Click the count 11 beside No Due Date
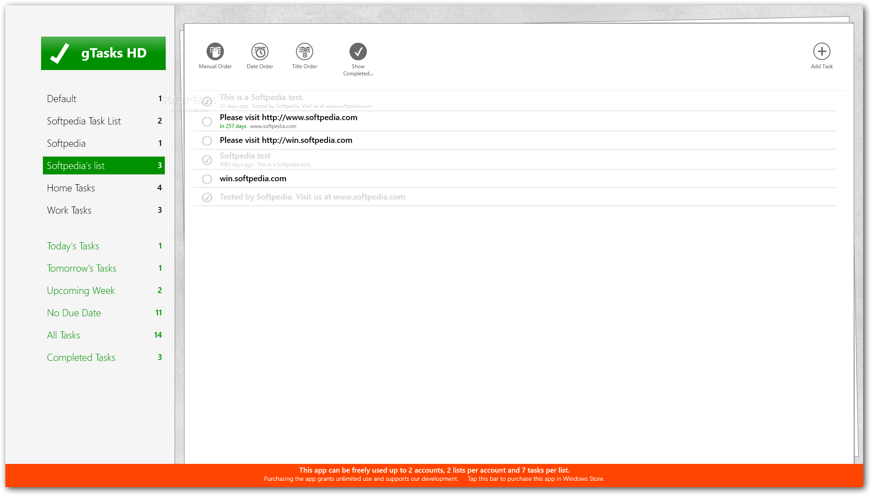Viewport: 872px width, 496px height. click(159, 313)
